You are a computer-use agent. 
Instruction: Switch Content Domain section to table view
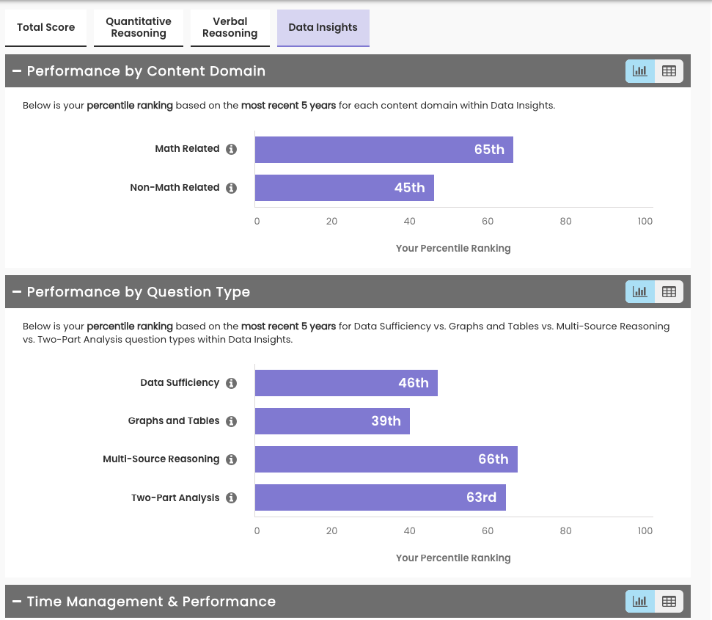(669, 71)
